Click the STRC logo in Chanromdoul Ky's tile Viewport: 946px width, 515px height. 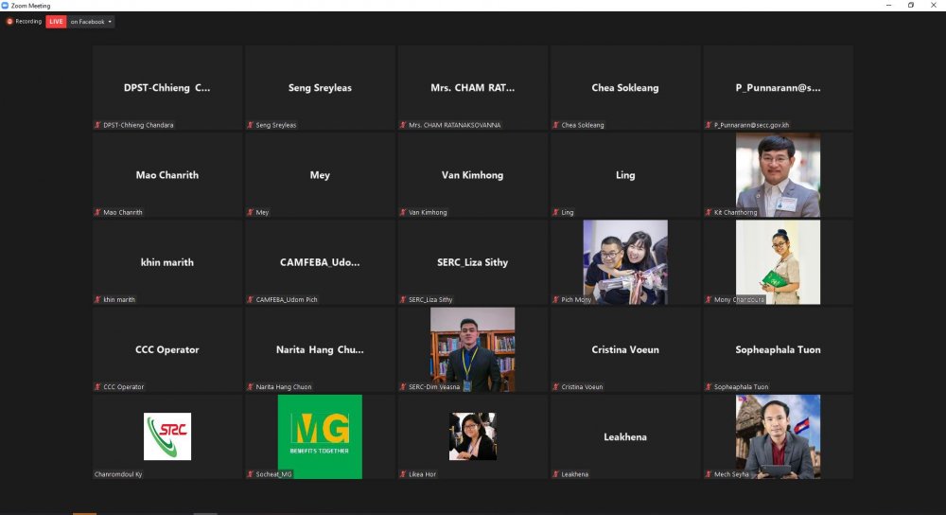coord(167,435)
